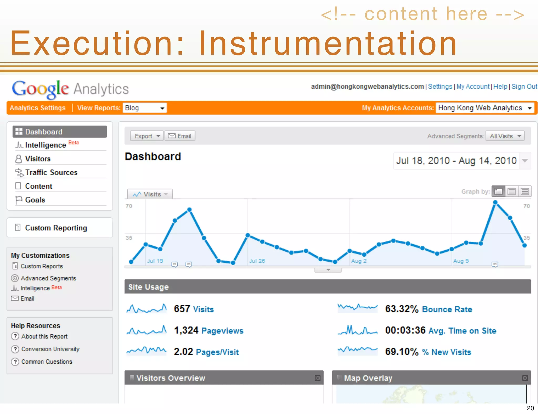Open the Goals menu item
The image size is (538, 414).
point(35,200)
